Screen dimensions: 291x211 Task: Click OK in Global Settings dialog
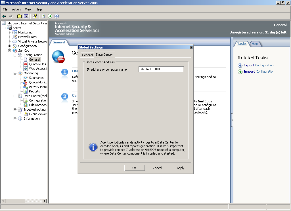click(x=135, y=168)
